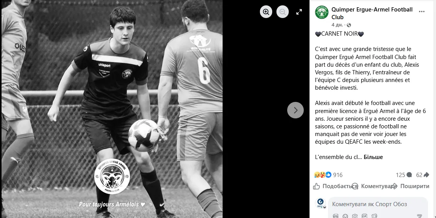Screen dimensions: 436x218
Task: Click the Коментувати button
Action: pos(373,186)
